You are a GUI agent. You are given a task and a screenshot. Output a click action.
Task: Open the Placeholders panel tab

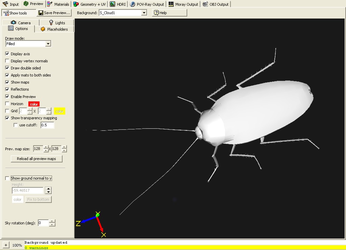54,29
